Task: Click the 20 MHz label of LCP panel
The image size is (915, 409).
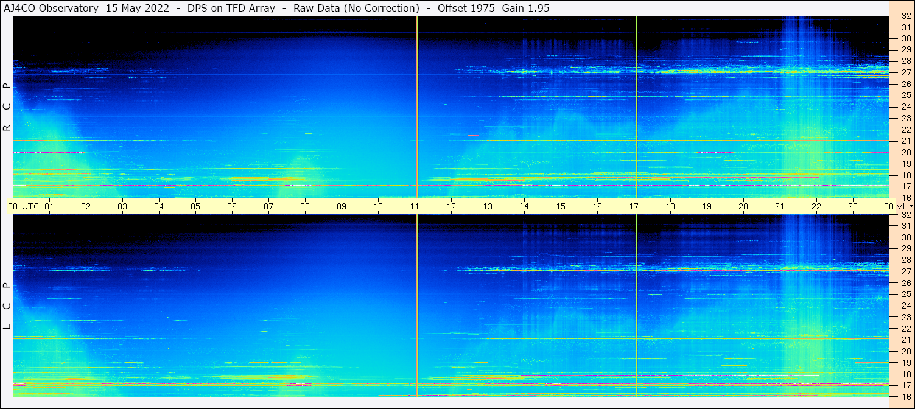Action: (906, 351)
